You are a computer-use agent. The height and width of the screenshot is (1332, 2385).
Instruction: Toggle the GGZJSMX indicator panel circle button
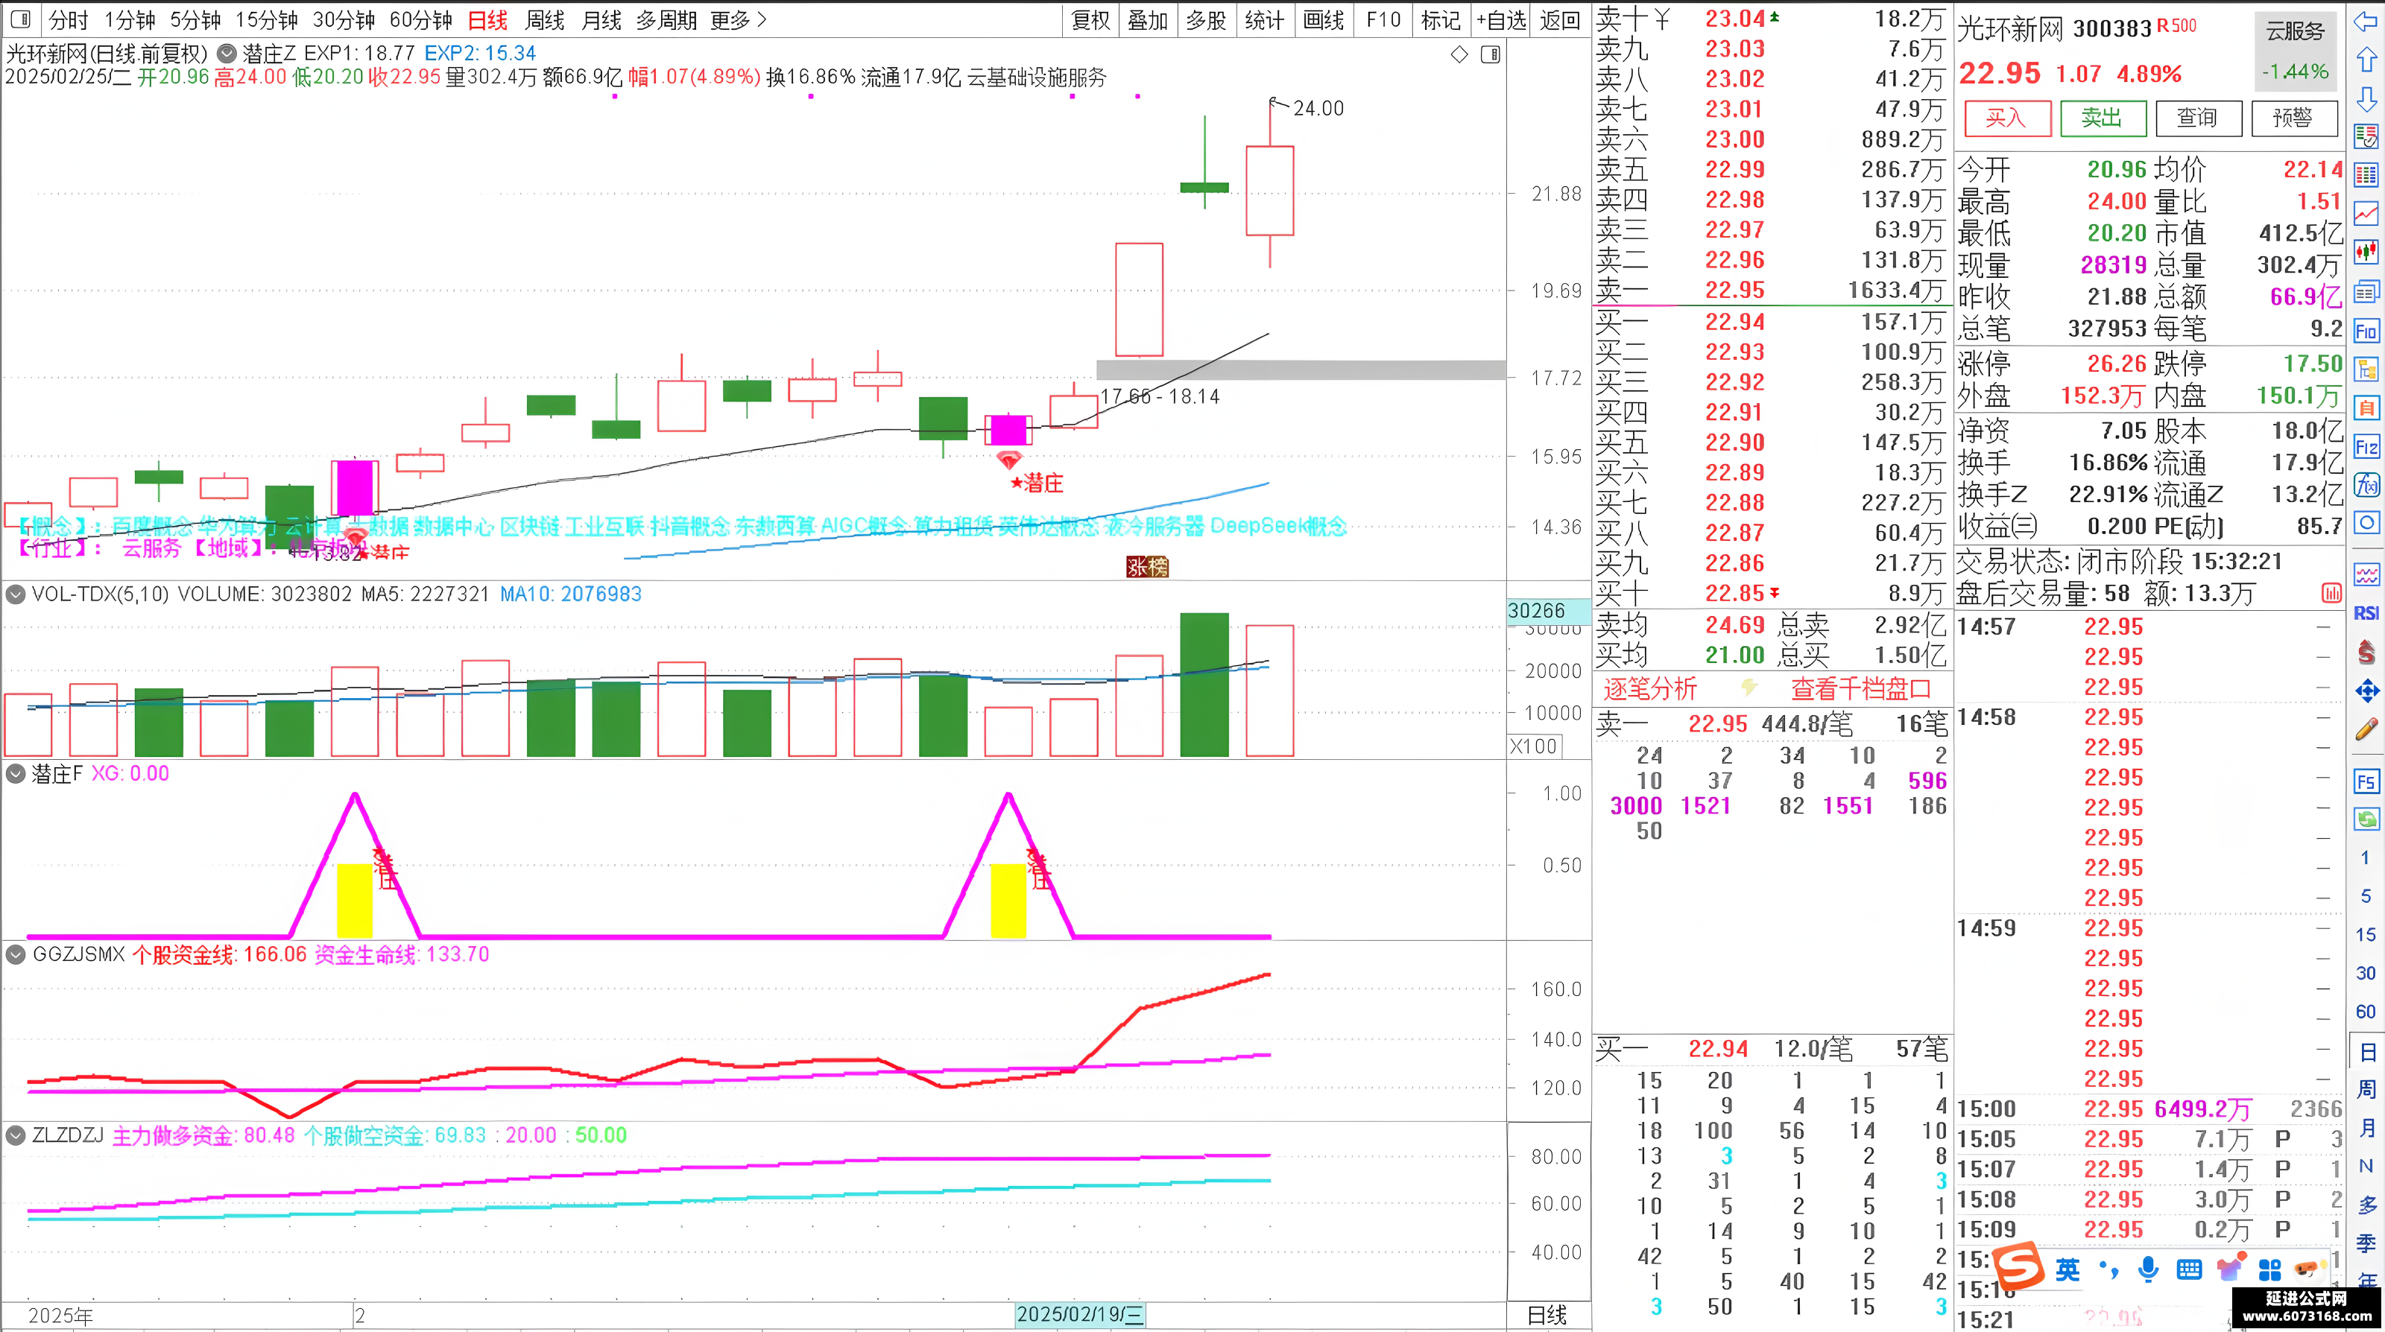[15, 954]
